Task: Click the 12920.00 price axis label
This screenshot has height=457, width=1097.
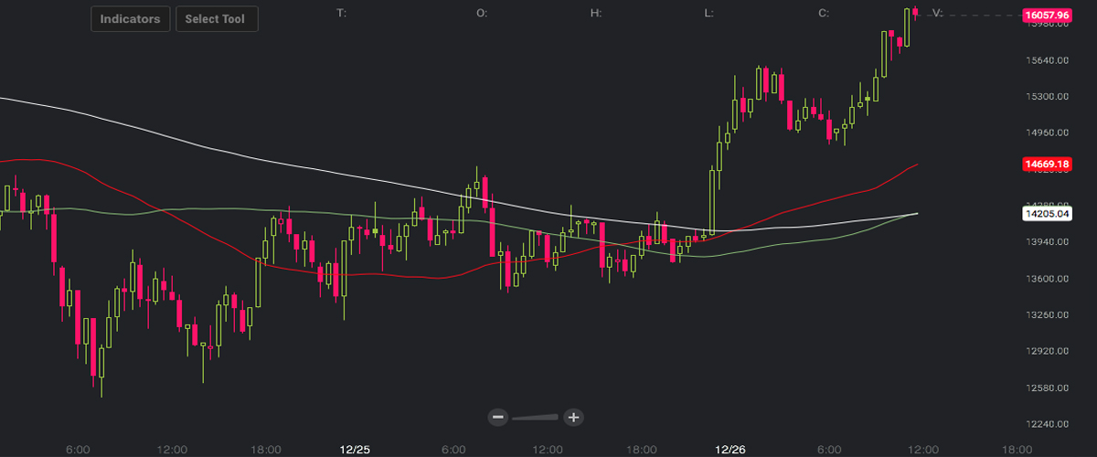Action: tap(1047, 351)
